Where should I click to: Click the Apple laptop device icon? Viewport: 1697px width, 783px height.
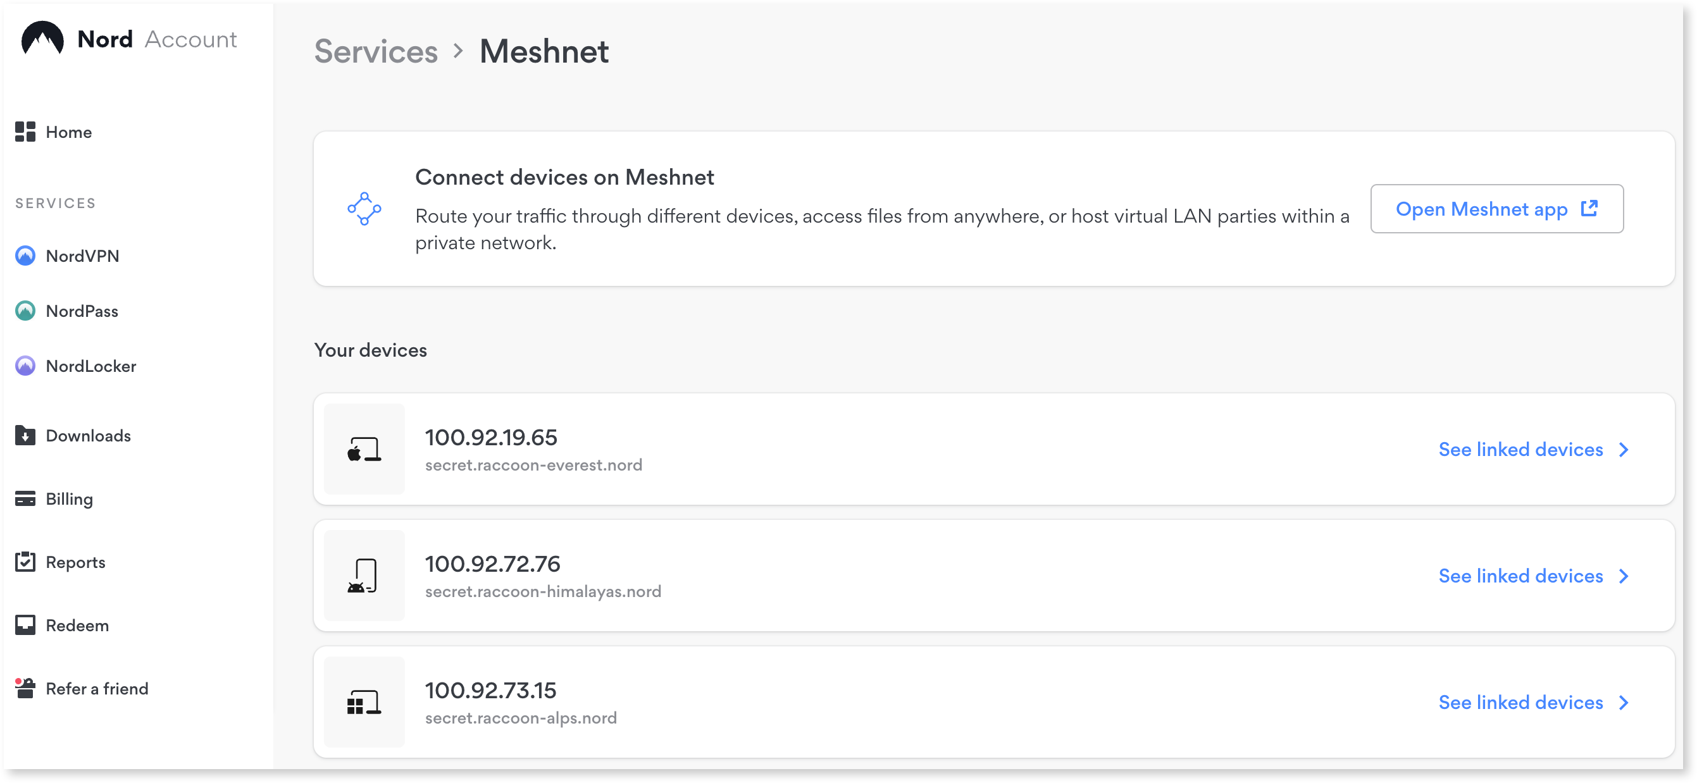tap(364, 448)
